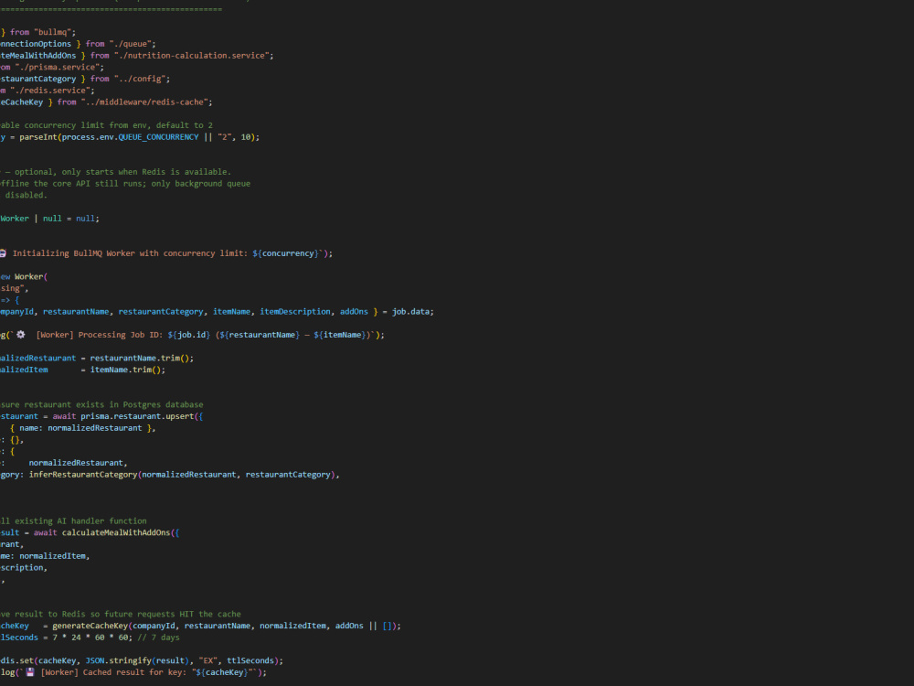
Task: Click the gear emoji in Processing Job log
Action: pos(21,335)
